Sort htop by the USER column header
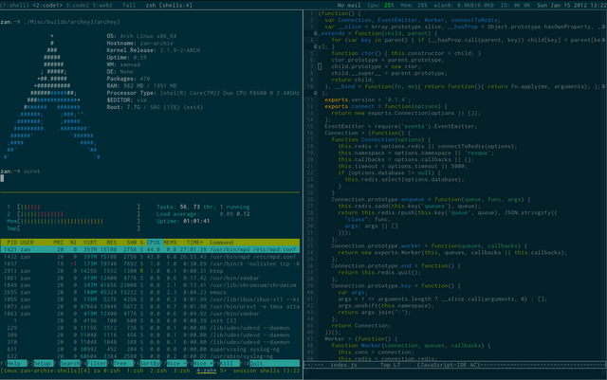This screenshot has height=380, width=607. click(27, 243)
